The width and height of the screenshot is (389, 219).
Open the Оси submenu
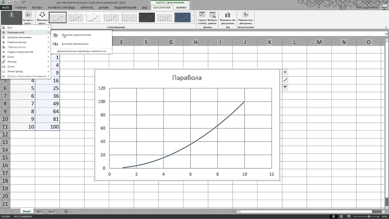(x=25, y=27)
